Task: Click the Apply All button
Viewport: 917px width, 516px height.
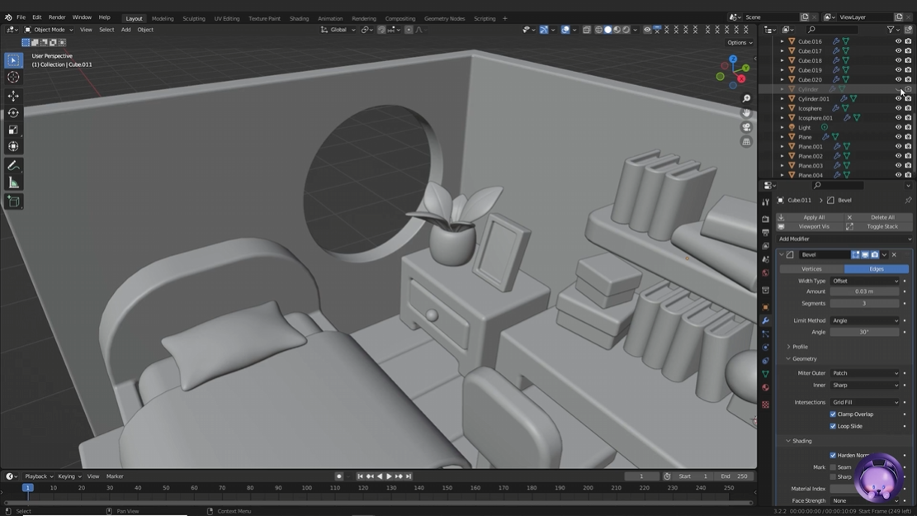Action: click(810, 217)
